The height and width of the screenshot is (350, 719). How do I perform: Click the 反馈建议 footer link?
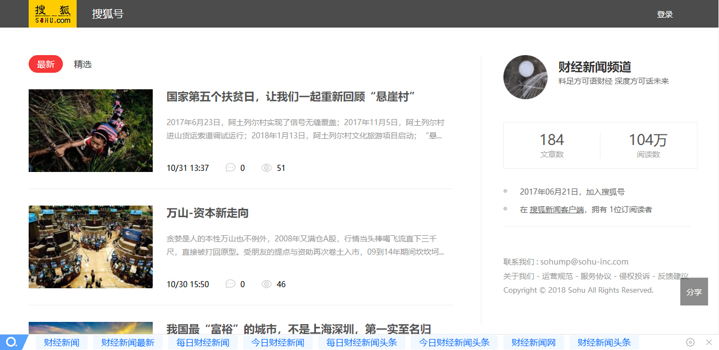(673, 276)
